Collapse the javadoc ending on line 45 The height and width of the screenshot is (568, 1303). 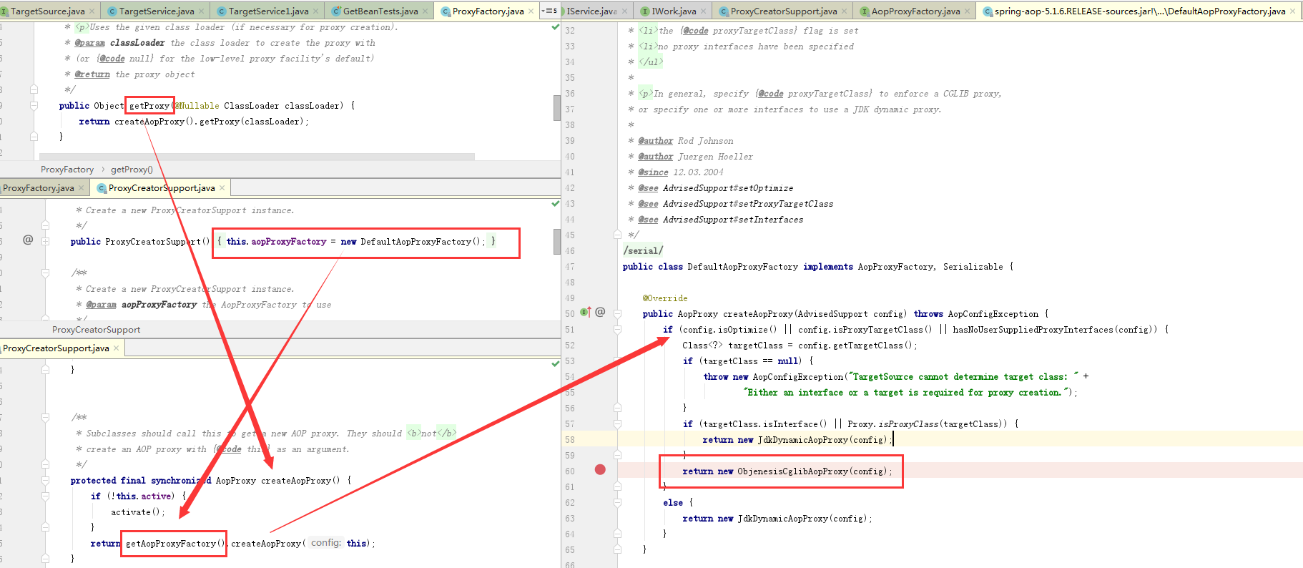pyautogui.click(x=617, y=234)
